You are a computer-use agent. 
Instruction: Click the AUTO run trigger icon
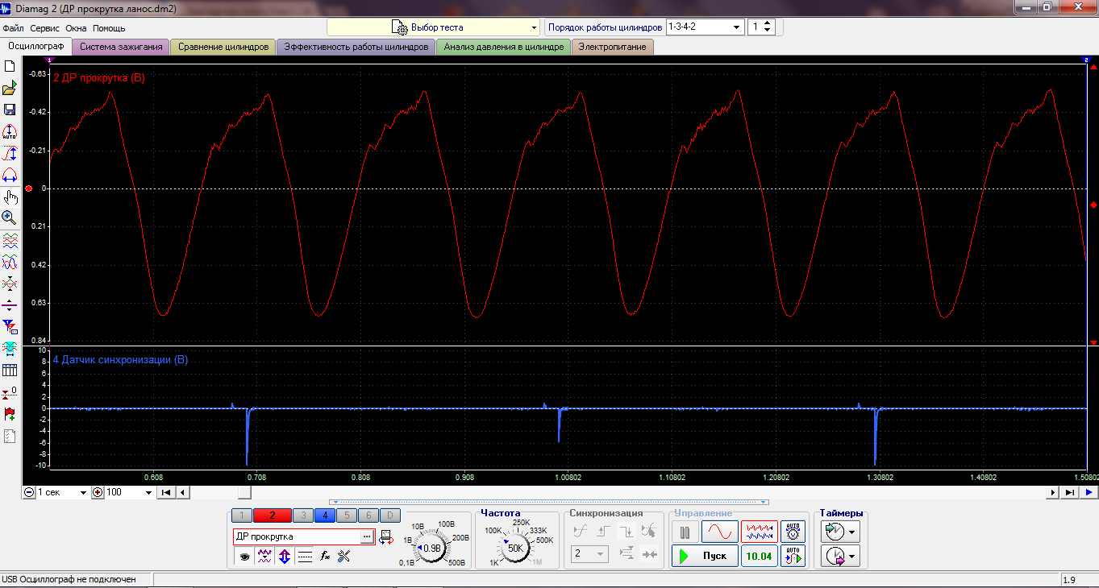(x=793, y=556)
